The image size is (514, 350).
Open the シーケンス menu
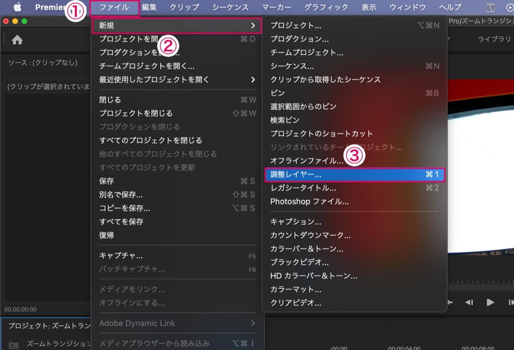tap(230, 7)
